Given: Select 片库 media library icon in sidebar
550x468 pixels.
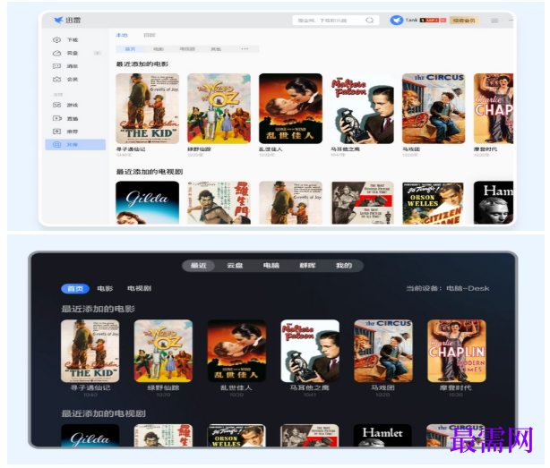Looking at the screenshot, I should click(56, 145).
